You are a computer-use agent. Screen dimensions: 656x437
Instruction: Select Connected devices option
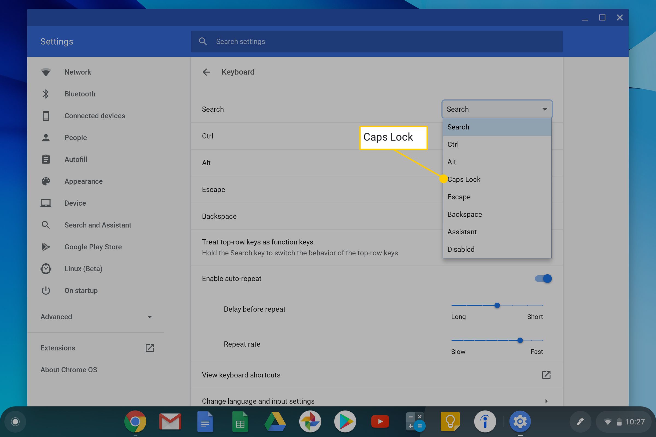click(94, 116)
